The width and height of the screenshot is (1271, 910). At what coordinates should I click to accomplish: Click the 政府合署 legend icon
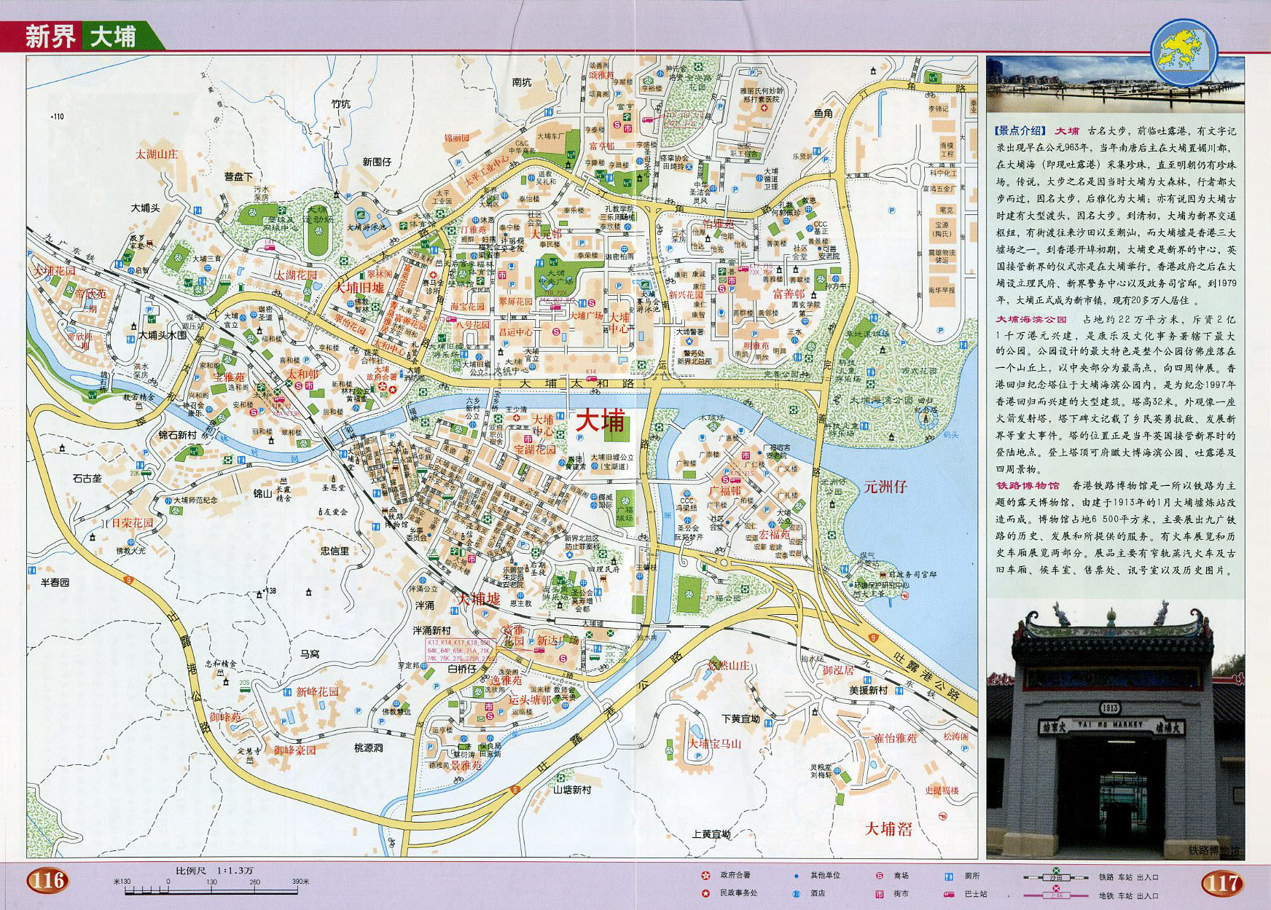click(705, 875)
